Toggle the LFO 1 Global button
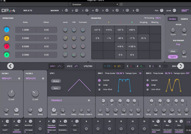 (56, 81)
